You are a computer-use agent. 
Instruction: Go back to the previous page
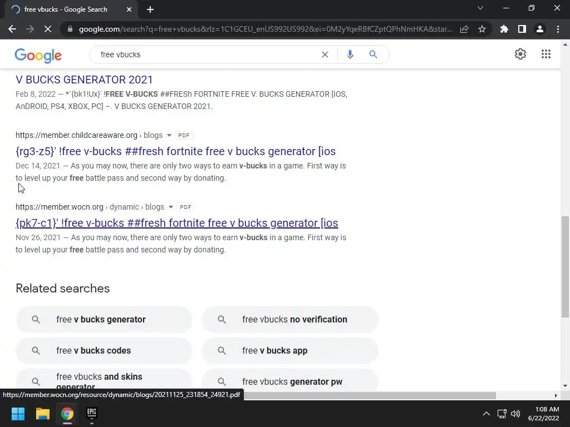[12, 29]
